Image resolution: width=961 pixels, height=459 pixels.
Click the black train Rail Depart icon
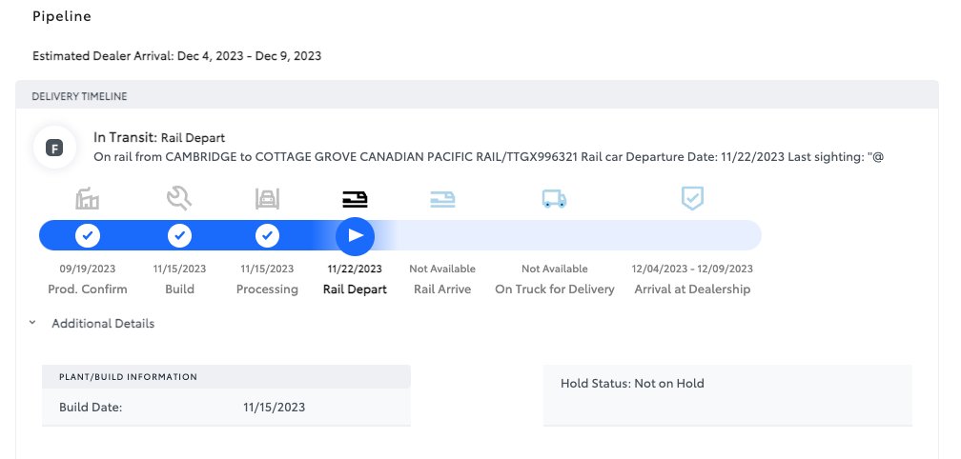[355, 199]
